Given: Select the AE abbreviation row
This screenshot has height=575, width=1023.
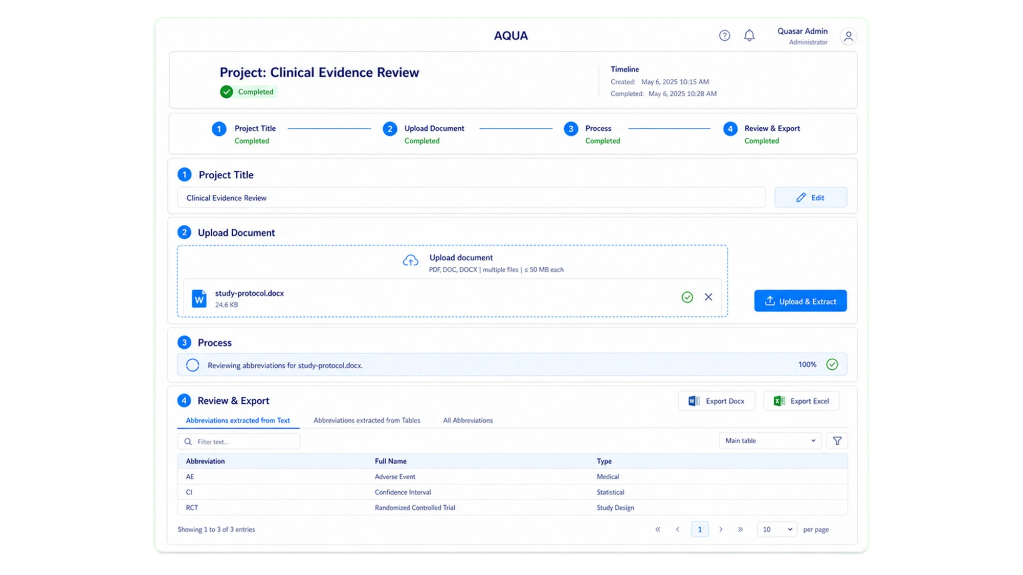Looking at the screenshot, I should 512,477.
